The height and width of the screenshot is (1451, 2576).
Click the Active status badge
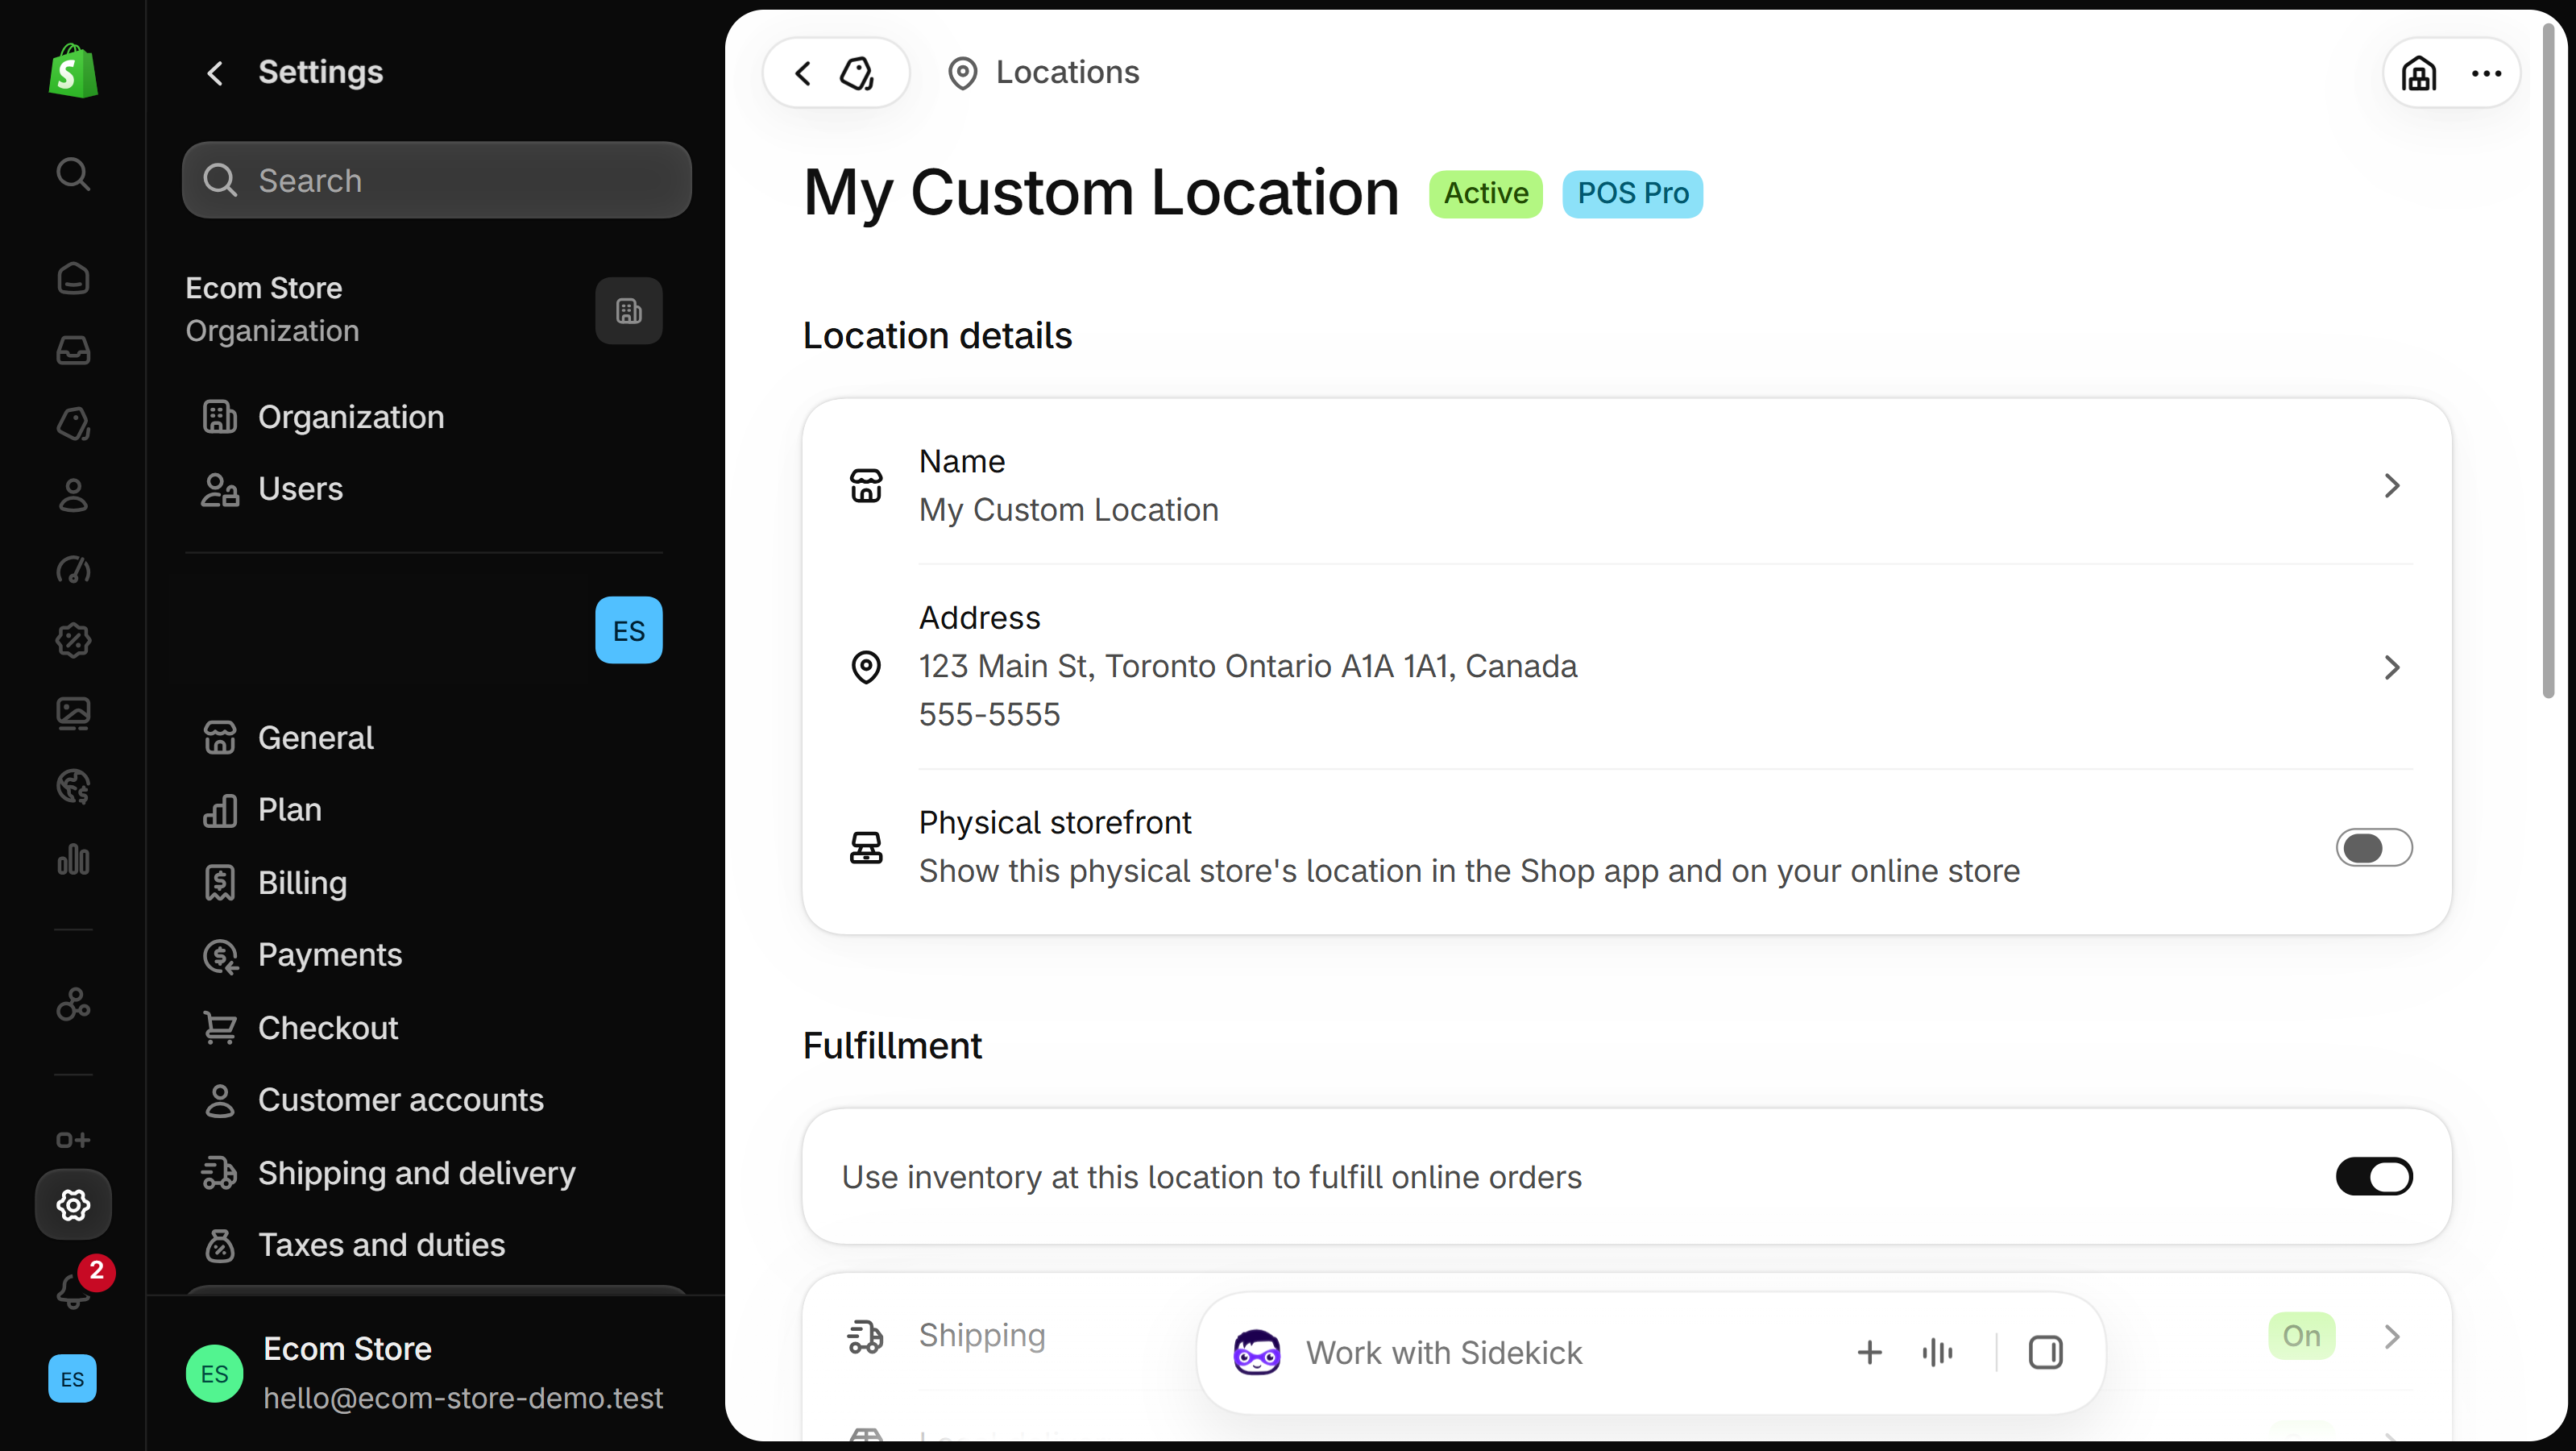click(x=1485, y=193)
